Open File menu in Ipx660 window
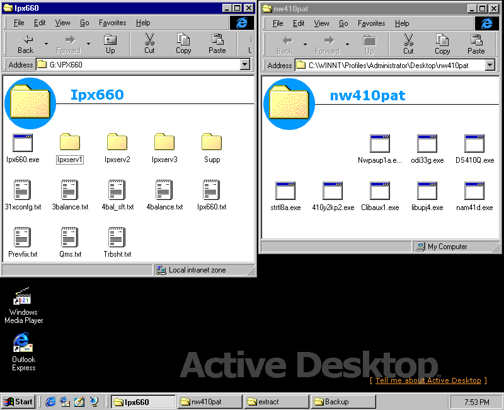 click(19, 23)
